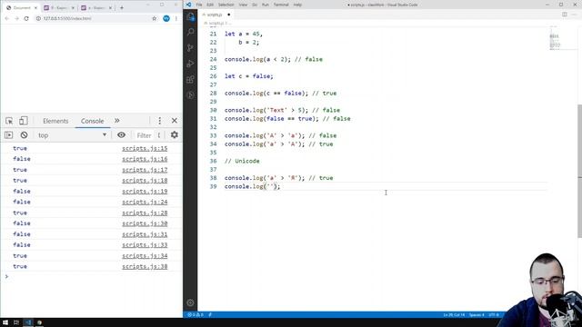582x327 pixels.
Task: Open the Run and Debug view
Action: pyautogui.click(x=190, y=64)
